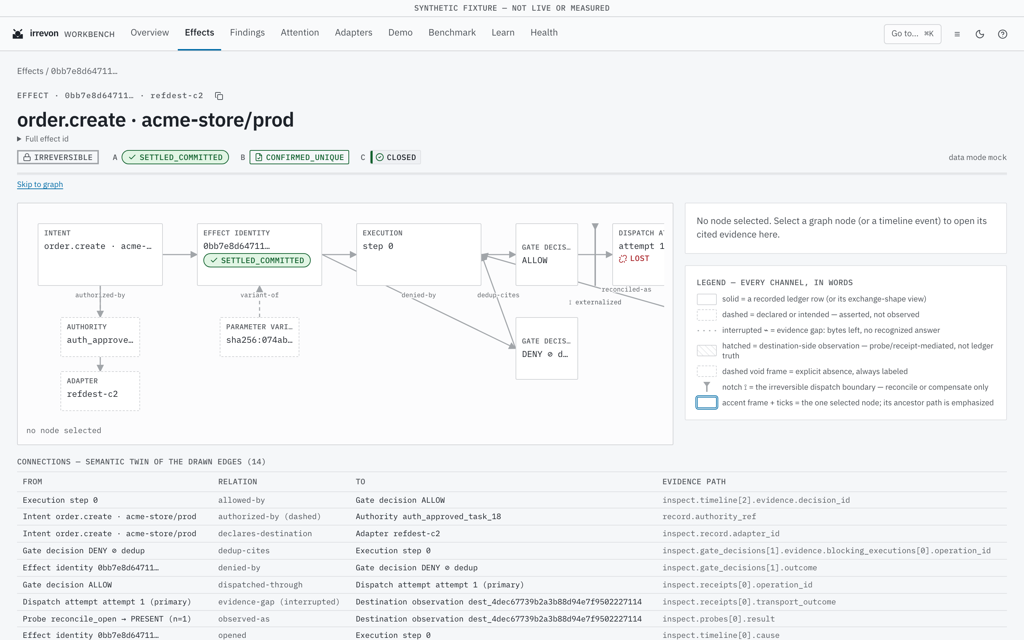This screenshot has width=1024, height=640.
Task: Click the "denied-by" edge label in graph
Action: point(418,295)
